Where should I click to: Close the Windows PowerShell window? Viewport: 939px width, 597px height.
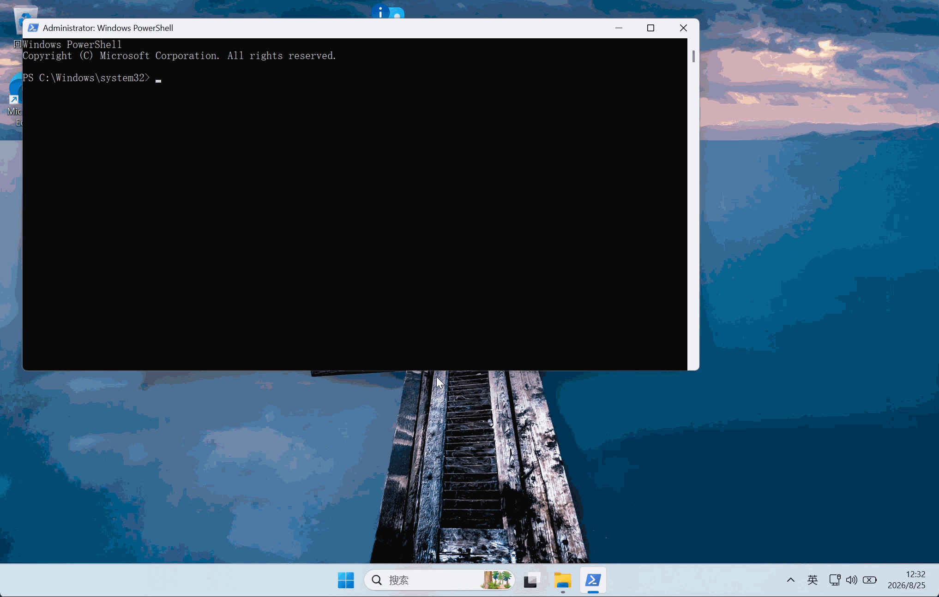pyautogui.click(x=683, y=28)
